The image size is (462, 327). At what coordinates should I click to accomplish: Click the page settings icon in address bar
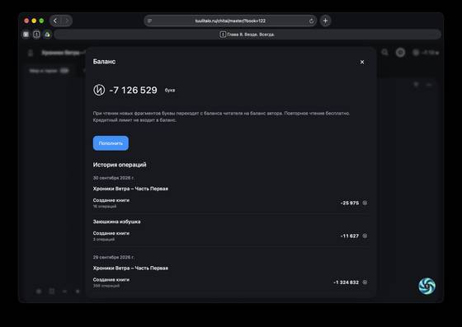(149, 21)
